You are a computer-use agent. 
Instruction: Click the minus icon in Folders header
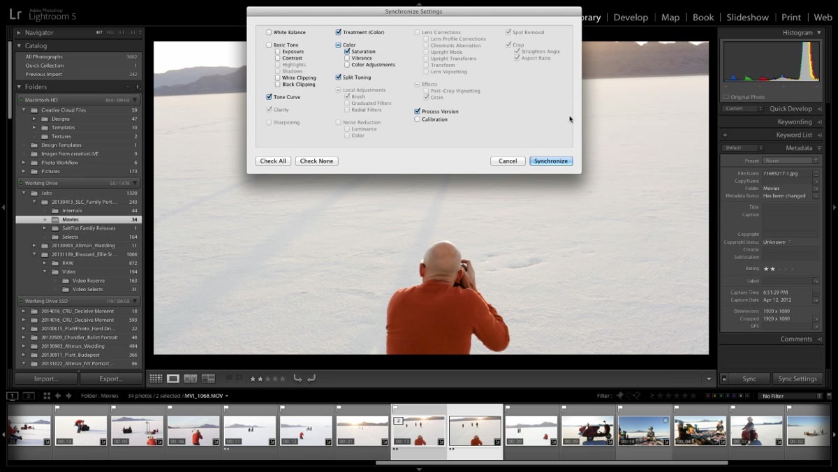pyautogui.click(x=128, y=87)
